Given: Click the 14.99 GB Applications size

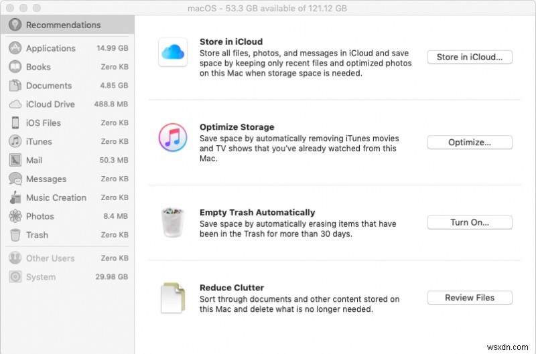Looking at the screenshot, I should coord(113,48).
